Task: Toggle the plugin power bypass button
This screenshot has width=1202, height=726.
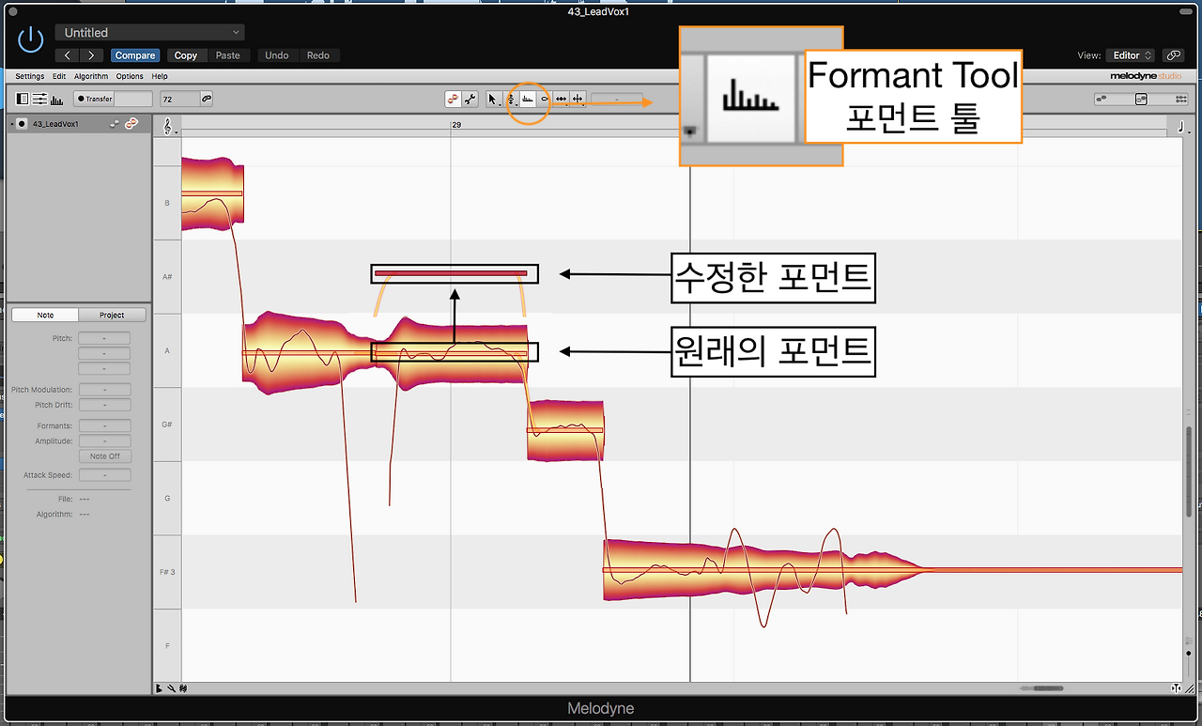Action: pos(31,39)
